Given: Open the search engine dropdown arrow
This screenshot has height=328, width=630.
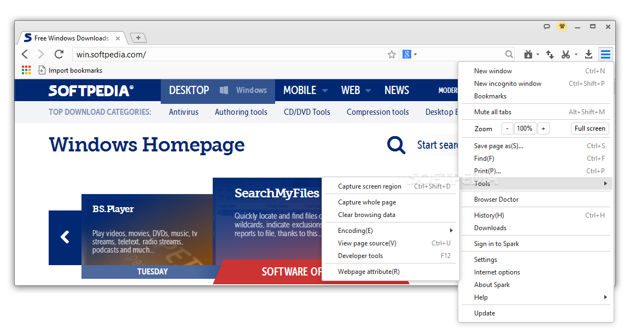Looking at the screenshot, I should click(415, 54).
